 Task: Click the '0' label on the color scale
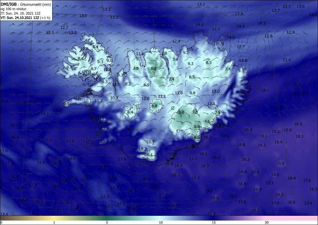tap(1, 222)
